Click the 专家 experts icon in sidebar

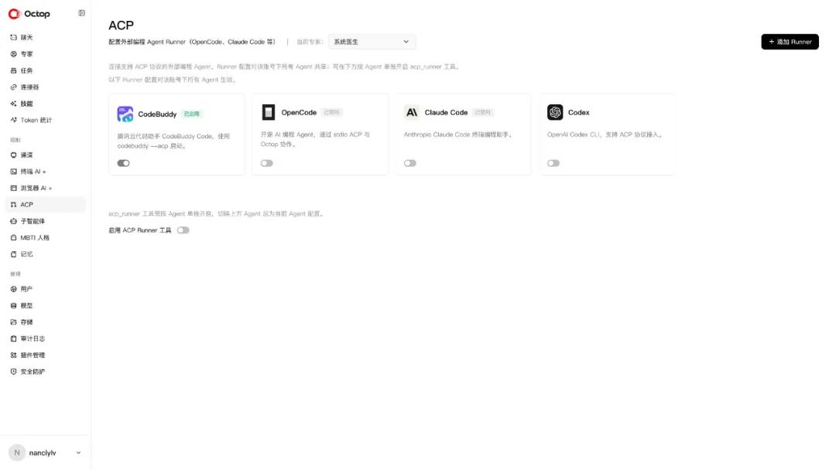click(13, 54)
